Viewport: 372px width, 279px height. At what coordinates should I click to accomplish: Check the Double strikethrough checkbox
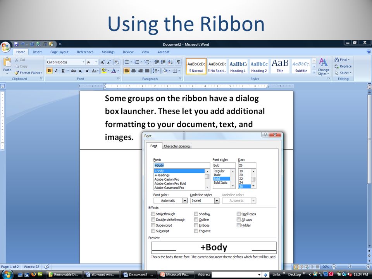[153, 219]
